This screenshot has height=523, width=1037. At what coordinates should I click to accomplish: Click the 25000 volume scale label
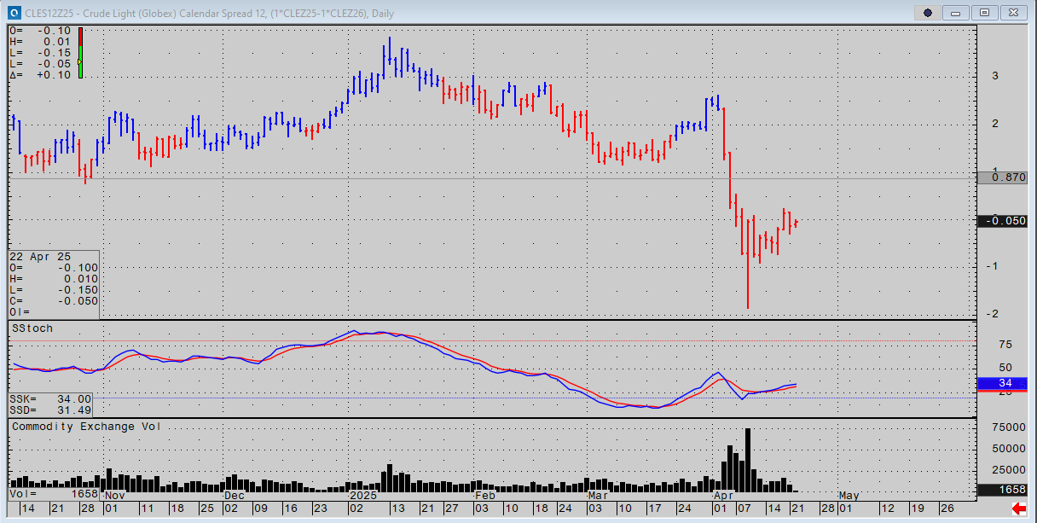click(x=1007, y=470)
